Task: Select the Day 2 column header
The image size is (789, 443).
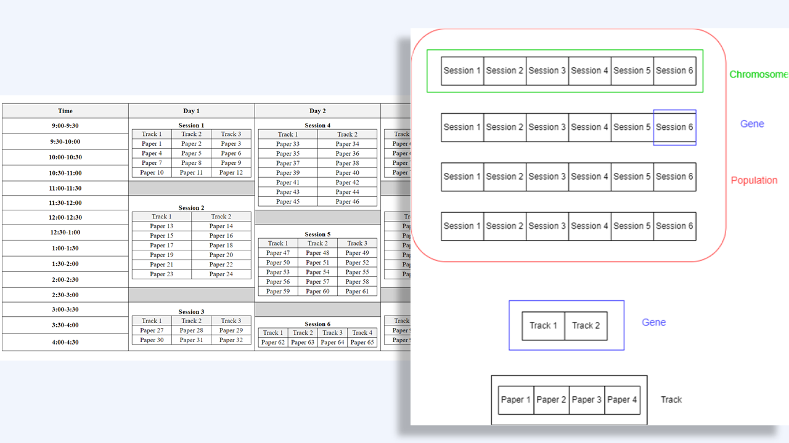Action: (x=317, y=111)
